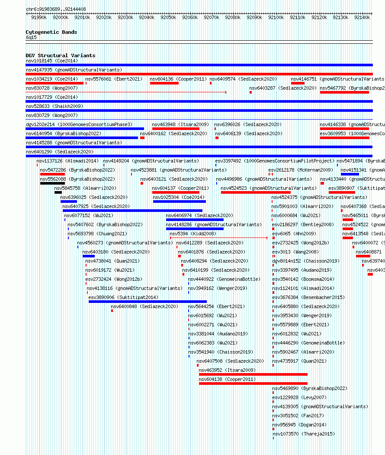
Task: Click nsv6409574 (Sedlazeck2020) label
Action: 244,79
